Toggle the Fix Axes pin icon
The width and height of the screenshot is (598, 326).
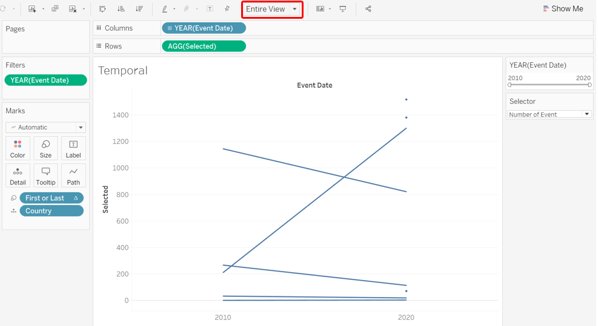point(227,9)
